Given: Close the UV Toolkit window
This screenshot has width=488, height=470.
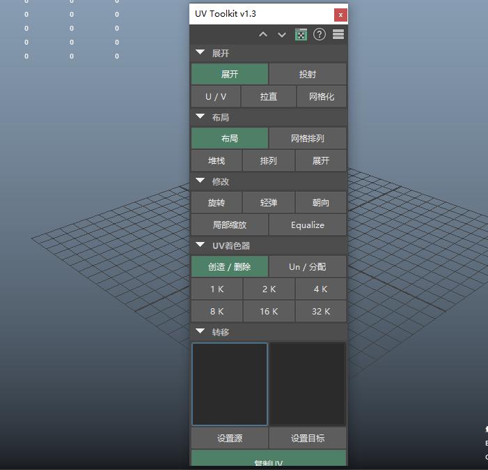Looking at the screenshot, I should point(340,14).
